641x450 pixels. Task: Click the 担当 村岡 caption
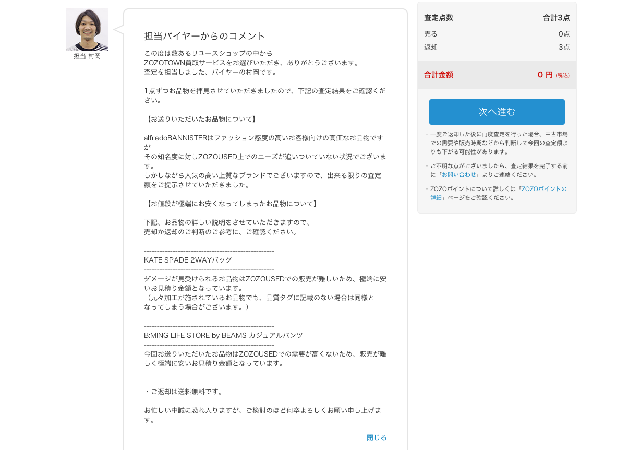pos(87,56)
